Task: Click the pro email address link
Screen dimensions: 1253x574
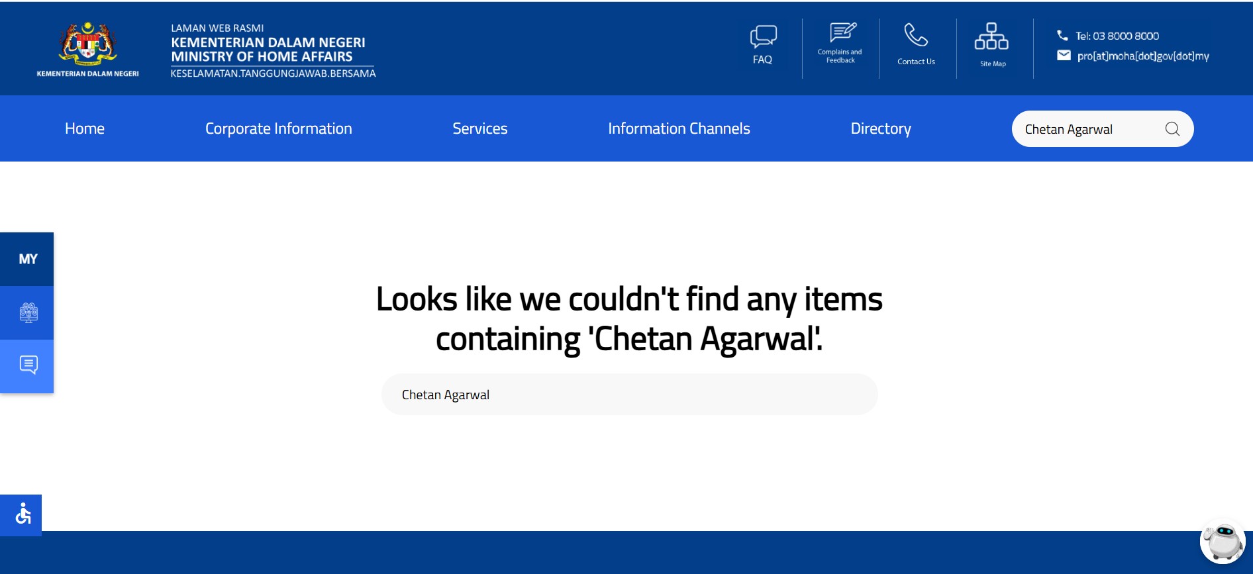Action: (x=1142, y=56)
